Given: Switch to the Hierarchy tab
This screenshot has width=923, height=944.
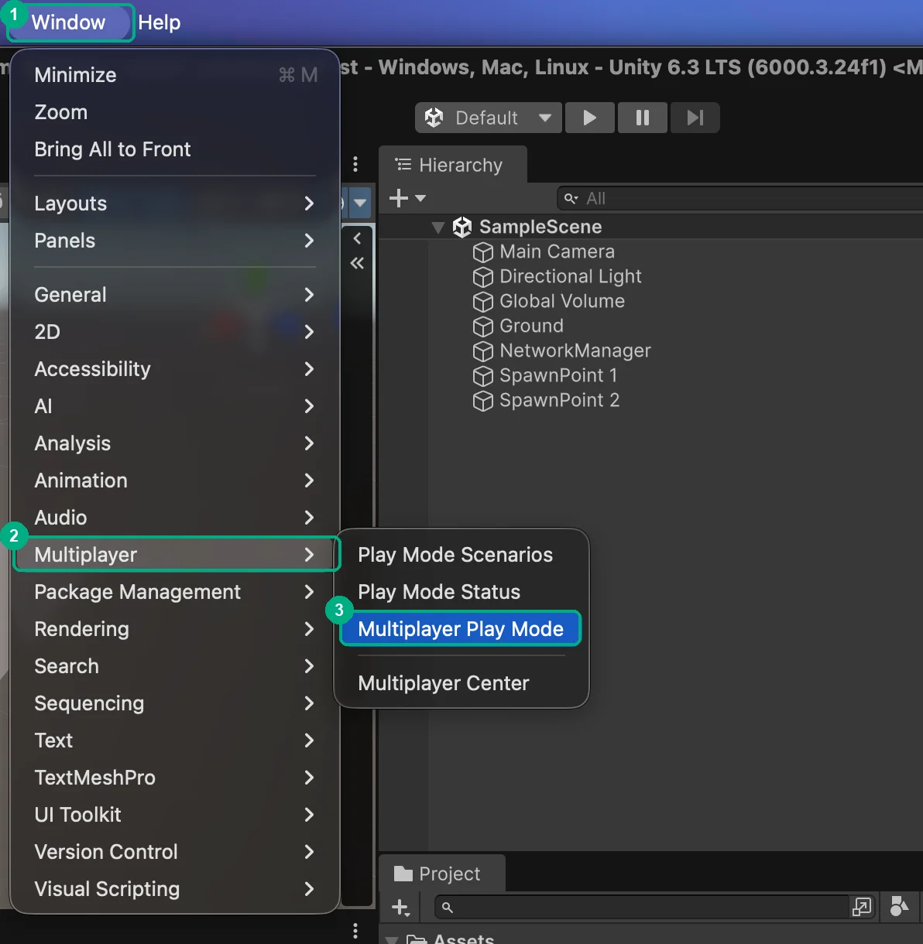Looking at the screenshot, I should click(x=452, y=165).
